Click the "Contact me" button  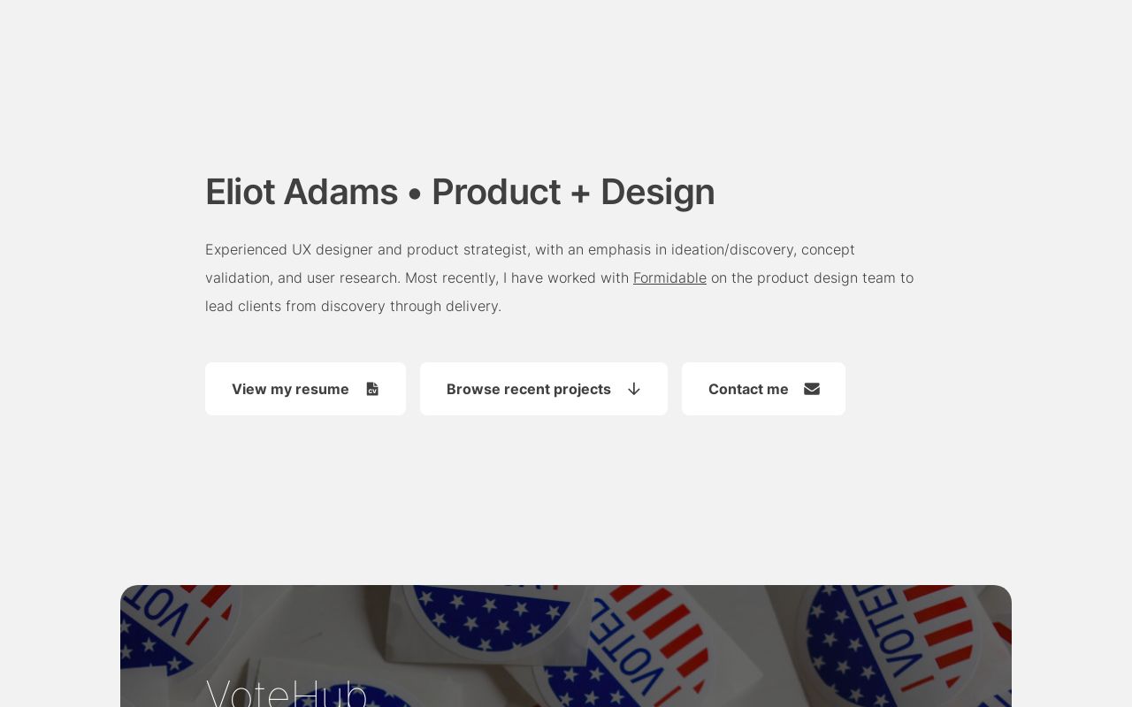[x=763, y=389]
